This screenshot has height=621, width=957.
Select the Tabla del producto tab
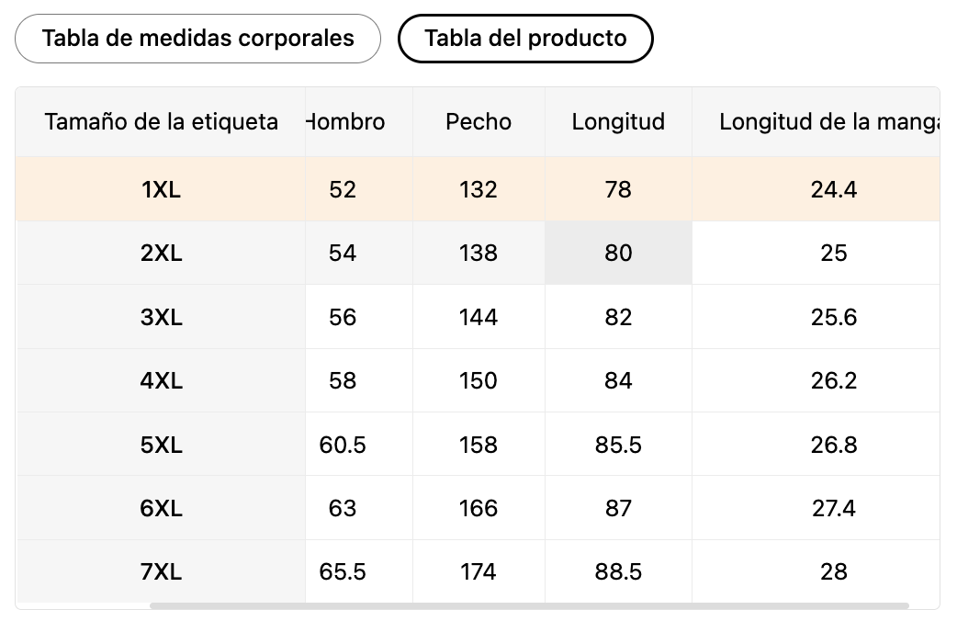(525, 39)
